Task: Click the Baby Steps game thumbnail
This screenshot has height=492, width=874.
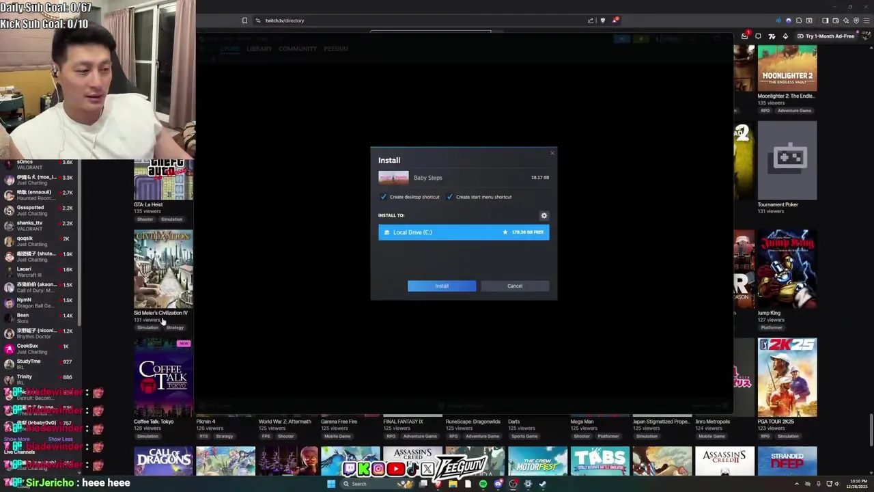Action: click(x=393, y=178)
